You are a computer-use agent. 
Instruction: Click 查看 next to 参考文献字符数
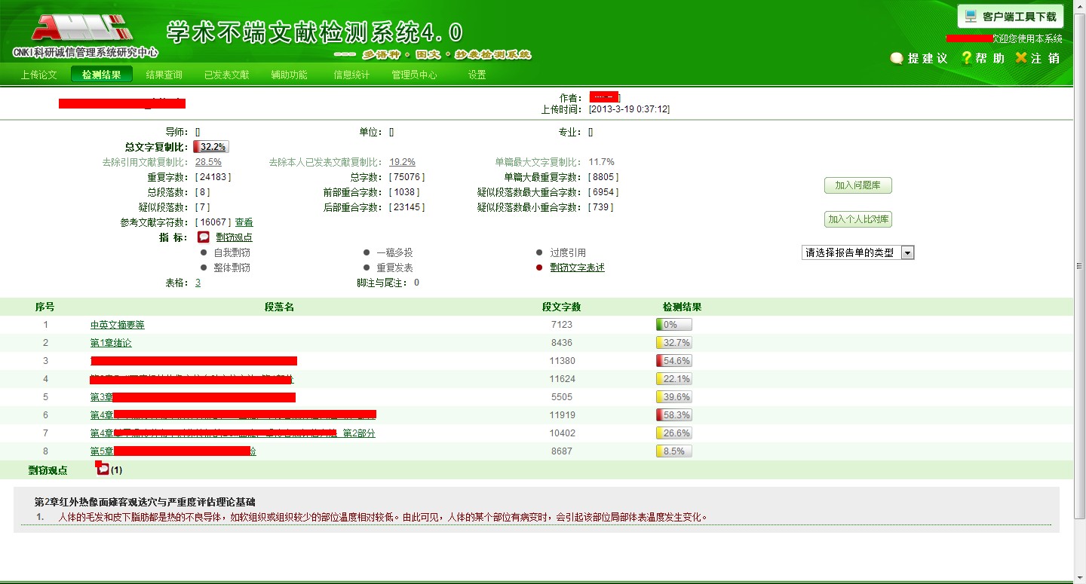point(244,222)
